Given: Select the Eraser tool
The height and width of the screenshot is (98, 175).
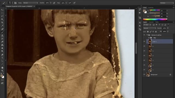Looking at the screenshot, I should pos(2,42).
